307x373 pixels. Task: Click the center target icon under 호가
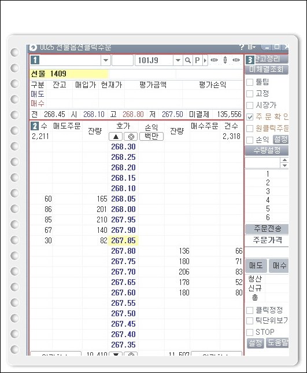pyautogui.click(x=131, y=137)
